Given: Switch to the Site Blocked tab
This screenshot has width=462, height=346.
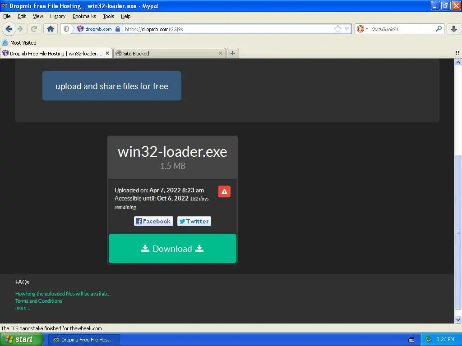Looking at the screenshot, I should [x=170, y=53].
